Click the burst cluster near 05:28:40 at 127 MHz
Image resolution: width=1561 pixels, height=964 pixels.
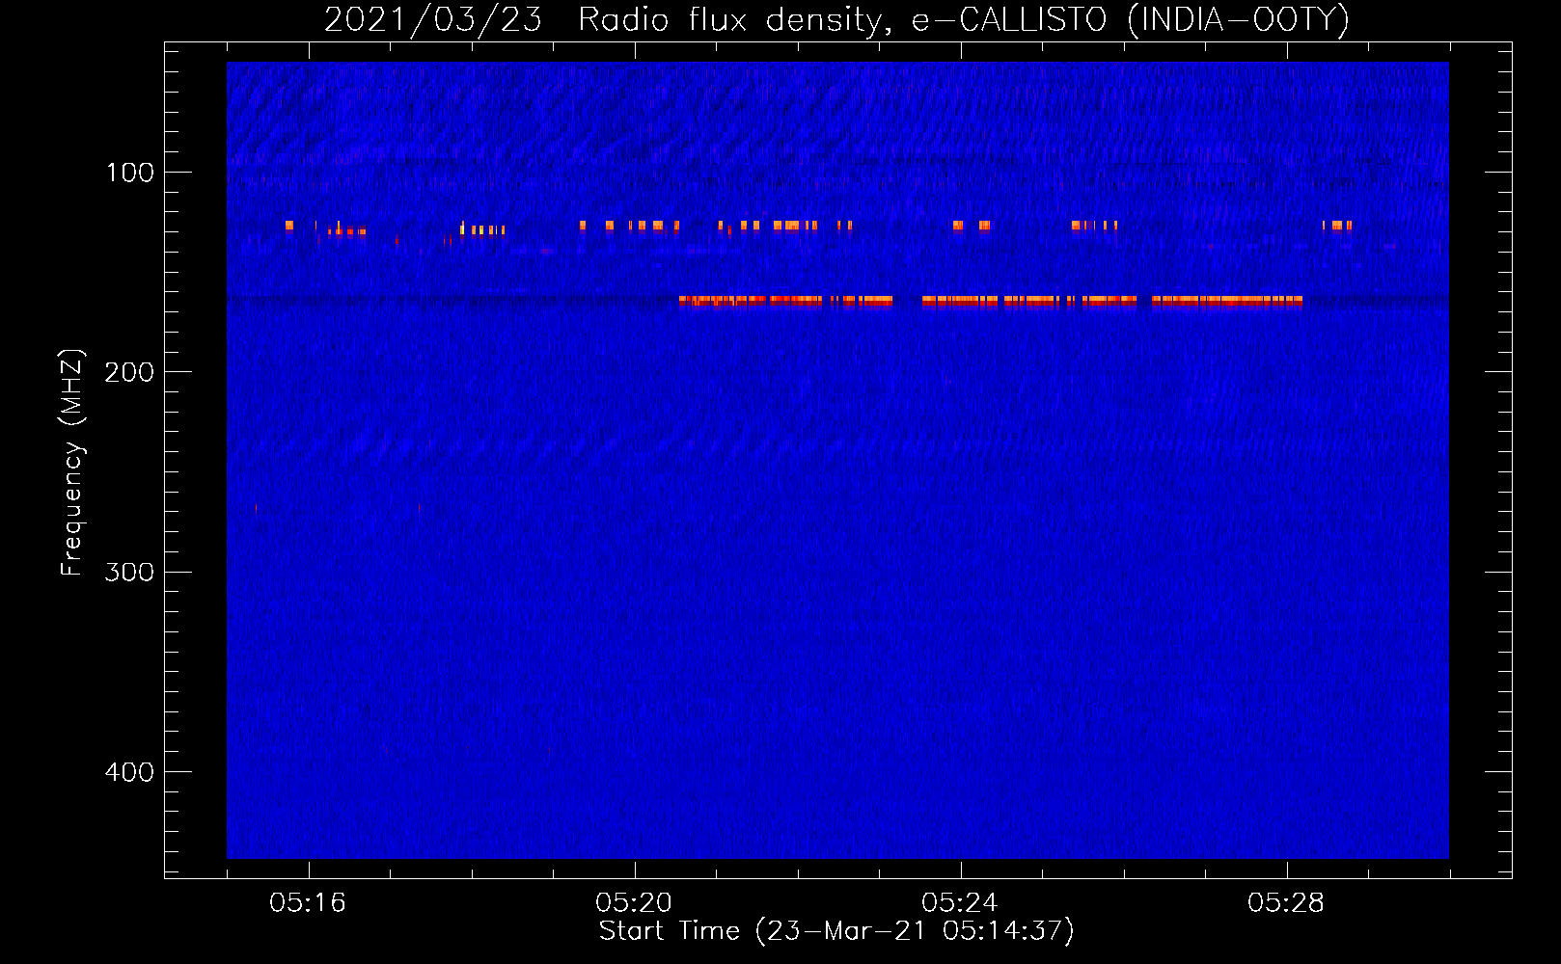coord(1337,226)
